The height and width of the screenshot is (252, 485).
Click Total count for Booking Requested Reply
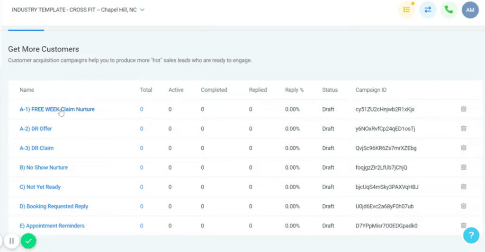pyautogui.click(x=141, y=206)
